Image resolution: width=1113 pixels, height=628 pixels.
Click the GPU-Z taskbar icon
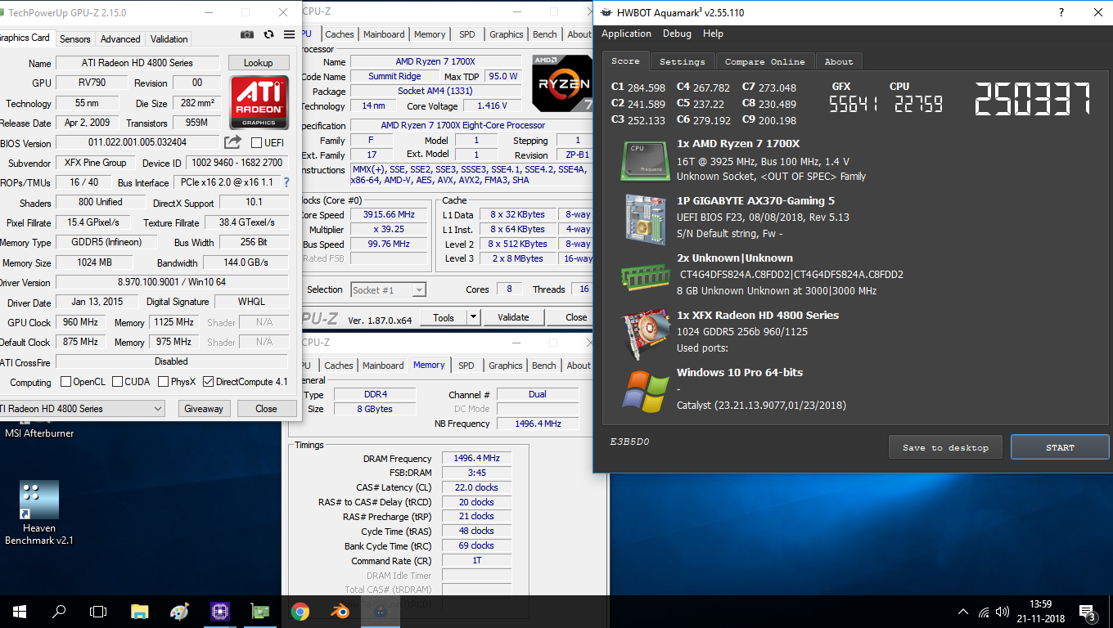coord(259,611)
